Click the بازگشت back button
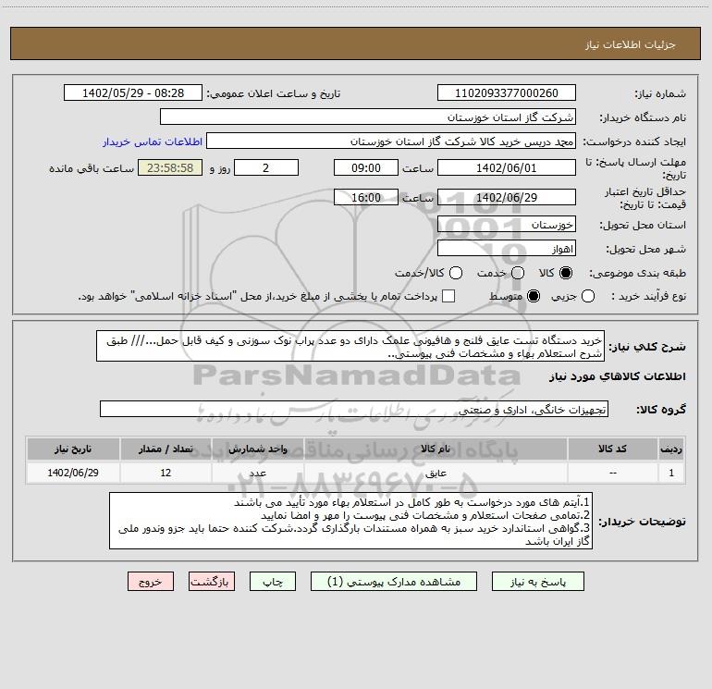Image resolution: width=712 pixels, height=689 pixels. (212, 582)
